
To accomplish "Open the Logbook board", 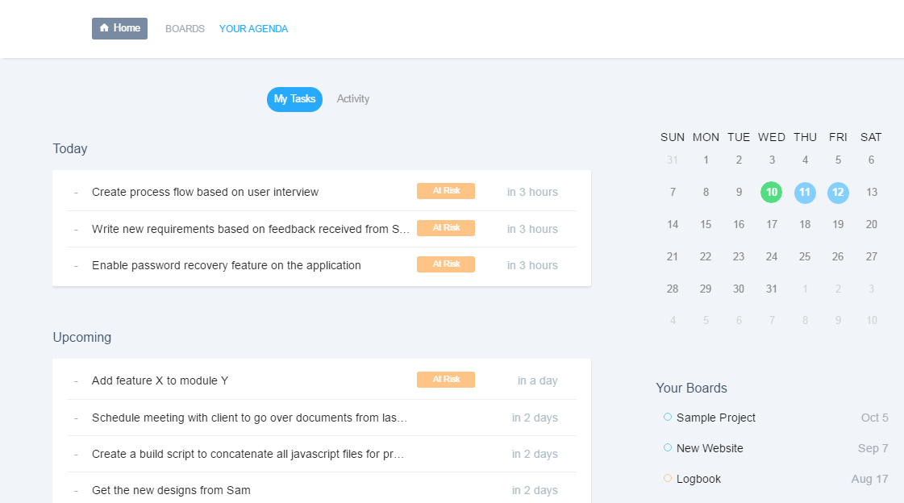I will coord(698,479).
